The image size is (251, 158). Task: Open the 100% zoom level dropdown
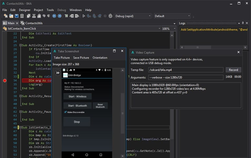click(169, 29)
